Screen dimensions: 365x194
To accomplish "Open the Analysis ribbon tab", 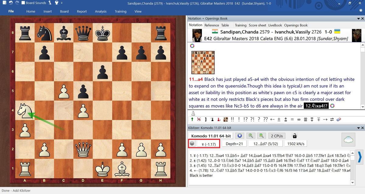I will (x=101, y=11).
